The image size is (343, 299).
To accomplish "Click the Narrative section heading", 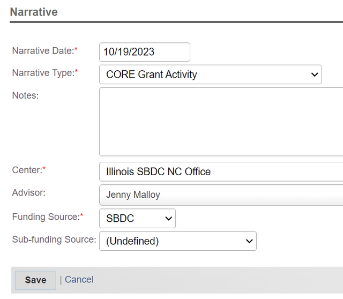I will point(34,12).
